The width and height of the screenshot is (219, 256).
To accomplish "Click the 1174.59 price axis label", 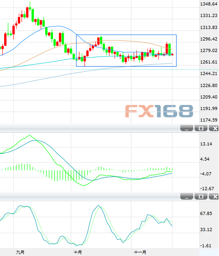I will point(209,120).
